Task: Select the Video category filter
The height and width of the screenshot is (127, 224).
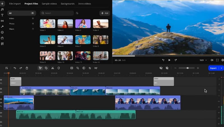Action: (22, 18)
